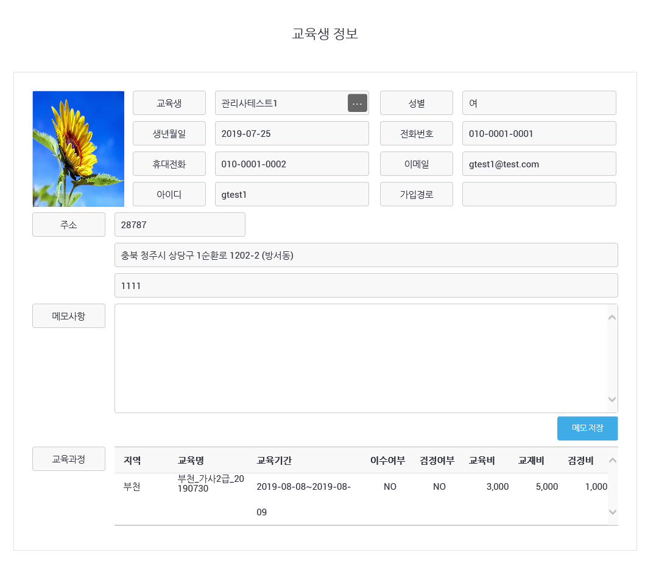This screenshot has height=561, width=645.
Task: Click the 교육명 column header
Action: [191, 461]
